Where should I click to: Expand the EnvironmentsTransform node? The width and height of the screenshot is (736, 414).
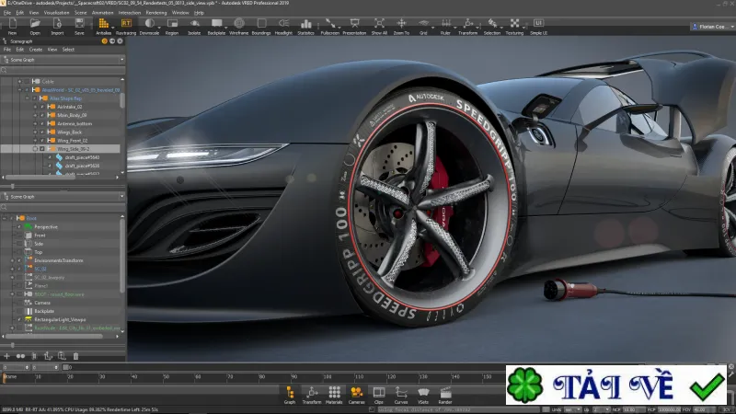pos(12,260)
